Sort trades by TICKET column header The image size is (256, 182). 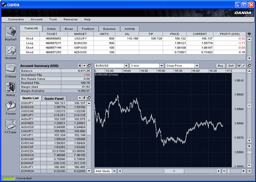coord(54,34)
